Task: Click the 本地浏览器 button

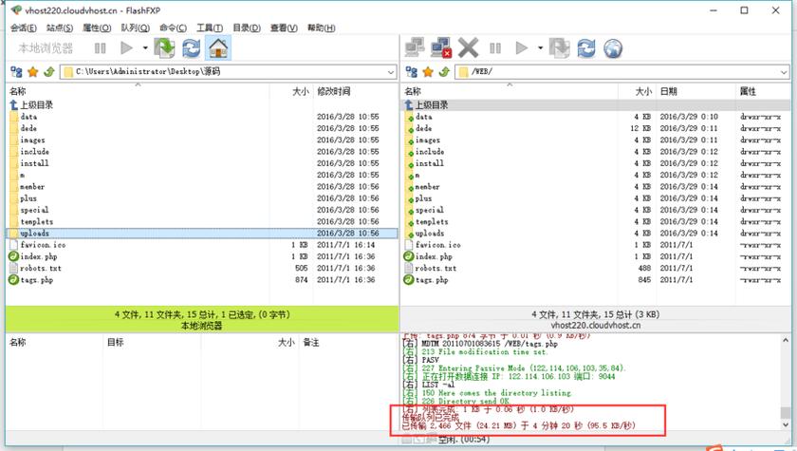Action: 45,47
